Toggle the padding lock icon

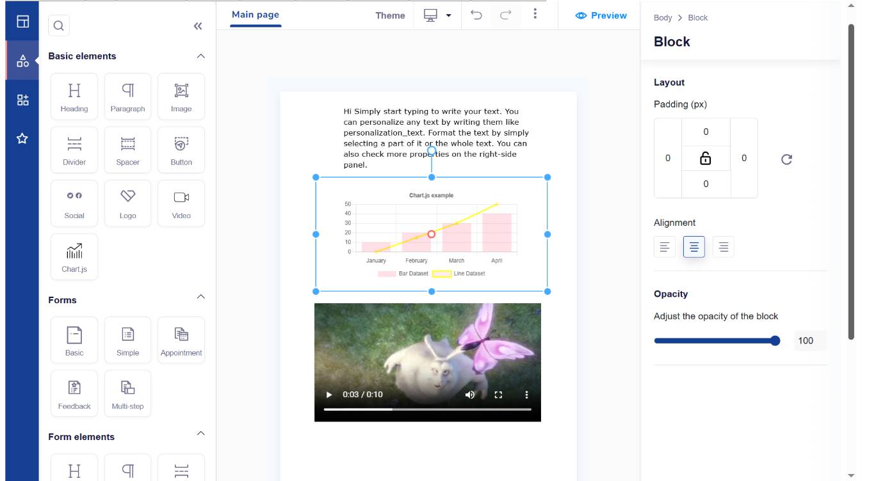(x=706, y=158)
